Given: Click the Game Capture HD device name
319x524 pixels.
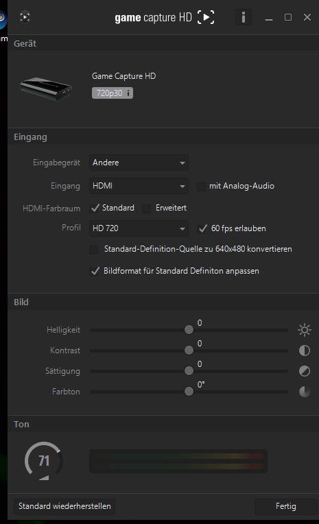Looking at the screenshot, I should click(x=123, y=76).
